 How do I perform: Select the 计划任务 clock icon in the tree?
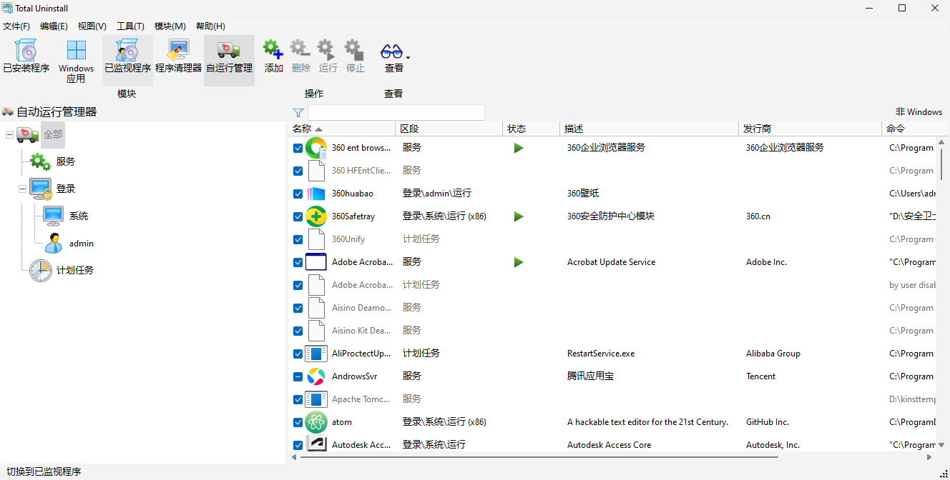(40, 270)
